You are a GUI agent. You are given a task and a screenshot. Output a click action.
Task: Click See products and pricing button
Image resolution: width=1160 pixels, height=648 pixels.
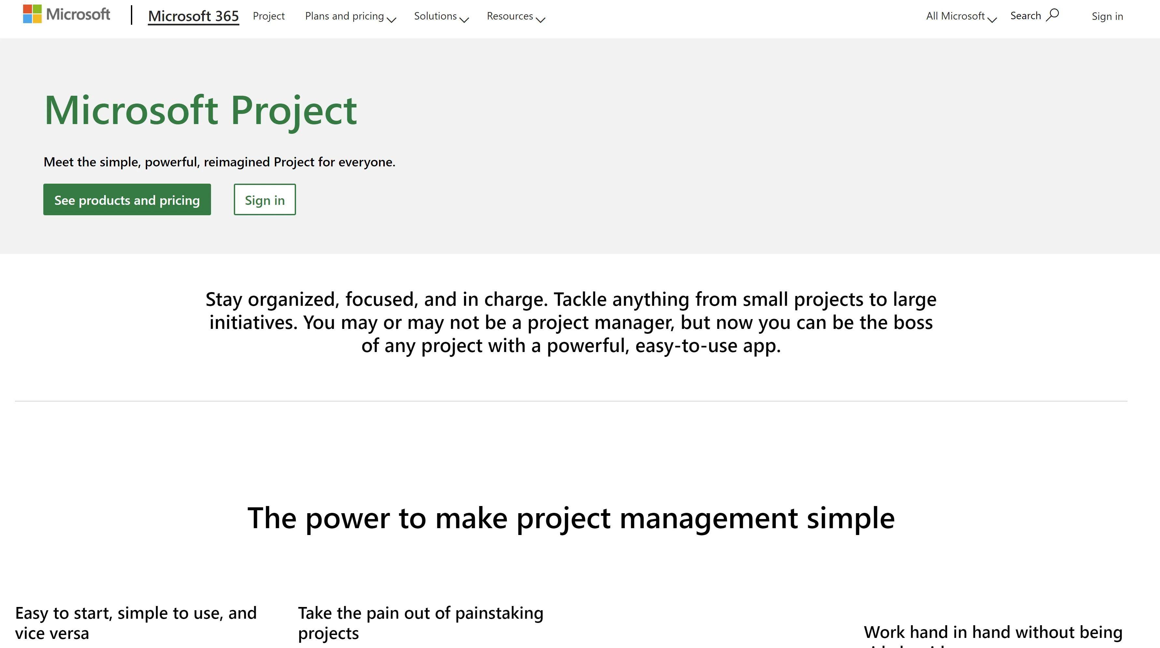pos(127,199)
